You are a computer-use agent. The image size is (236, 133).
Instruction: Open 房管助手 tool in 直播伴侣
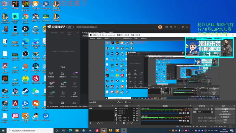pos(63,75)
